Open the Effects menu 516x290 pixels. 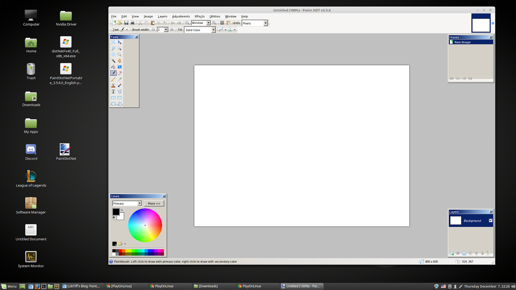(x=199, y=16)
